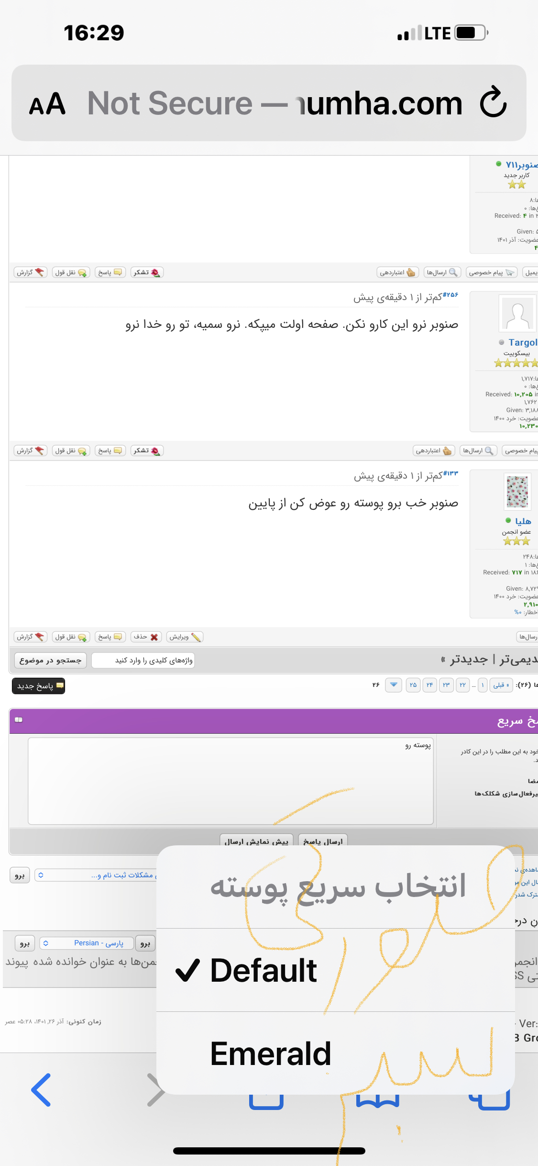Open the page-jump dropdown arrow in pagination
The image size is (538, 1166).
pyautogui.click(x=394, y=684)
